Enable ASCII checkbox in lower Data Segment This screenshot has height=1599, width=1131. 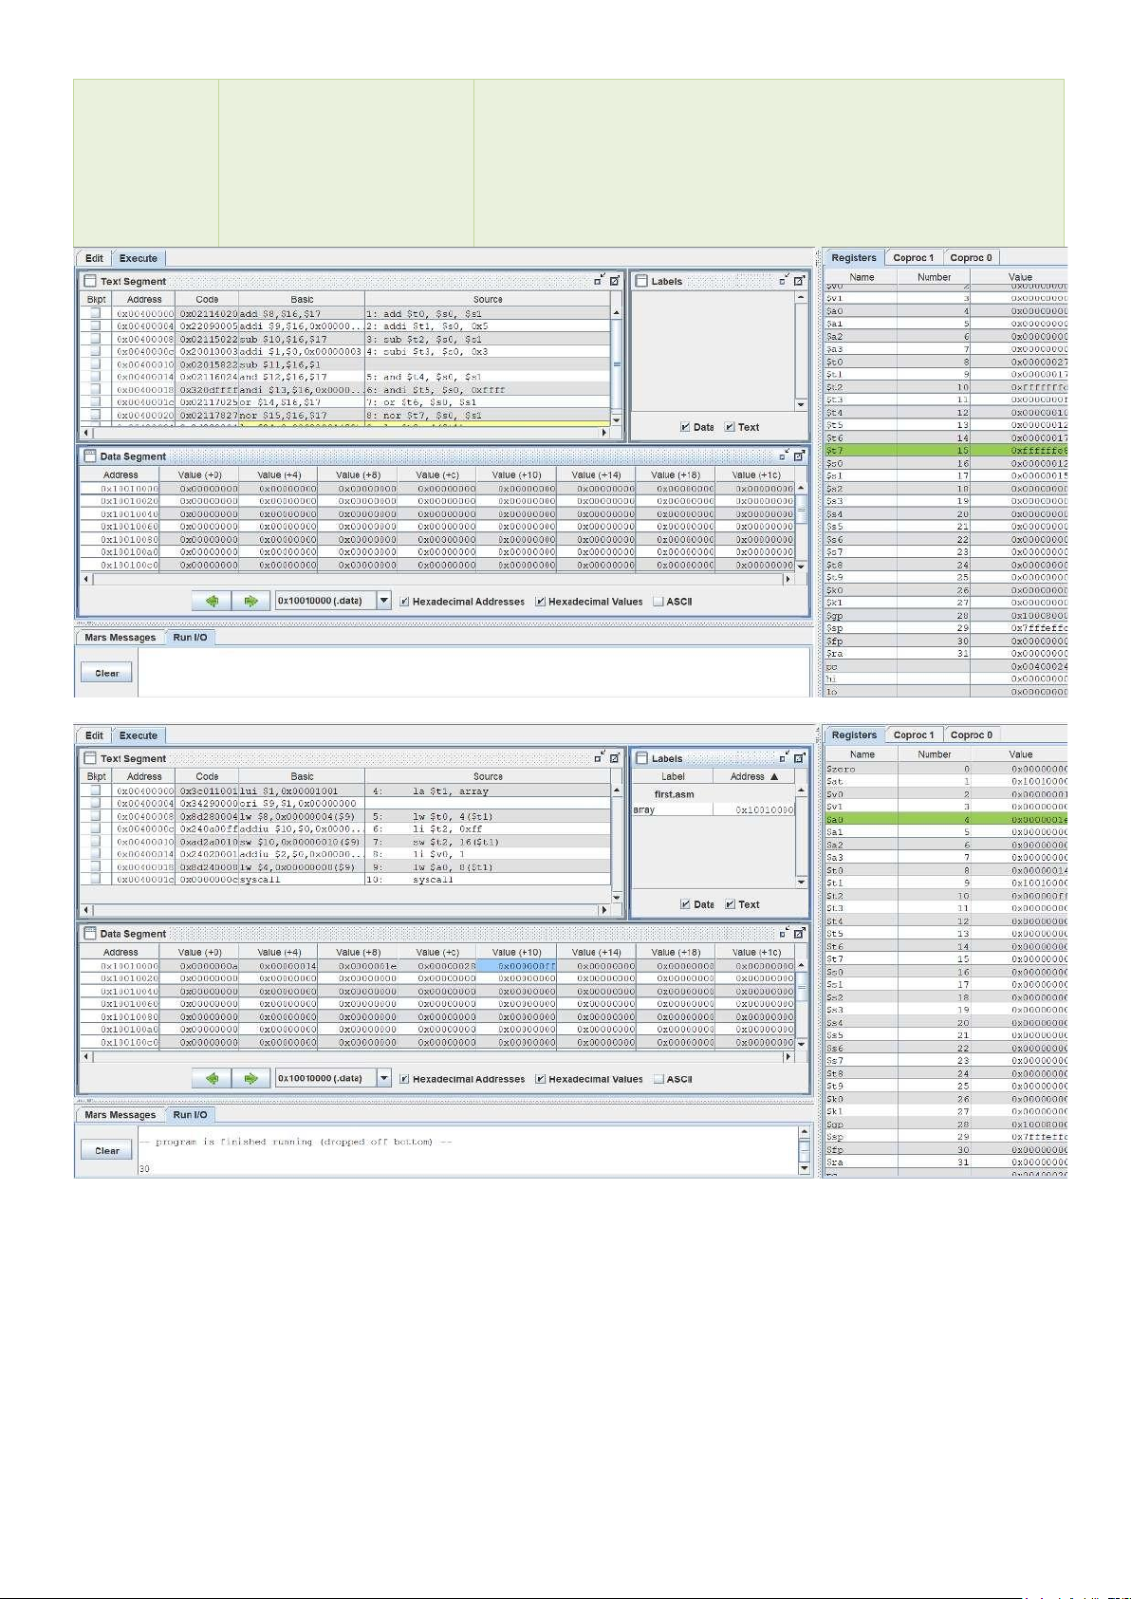(658, 1079)
